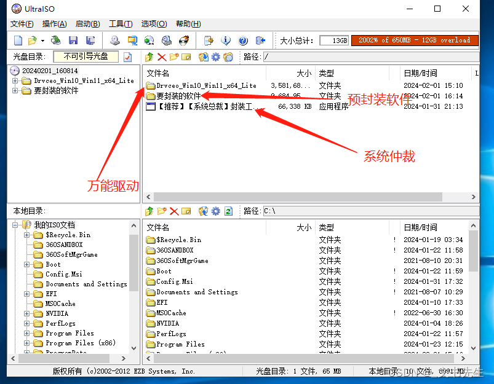Click the Add files notepad icon
The image size is (494, 384).
click(209, 41)
